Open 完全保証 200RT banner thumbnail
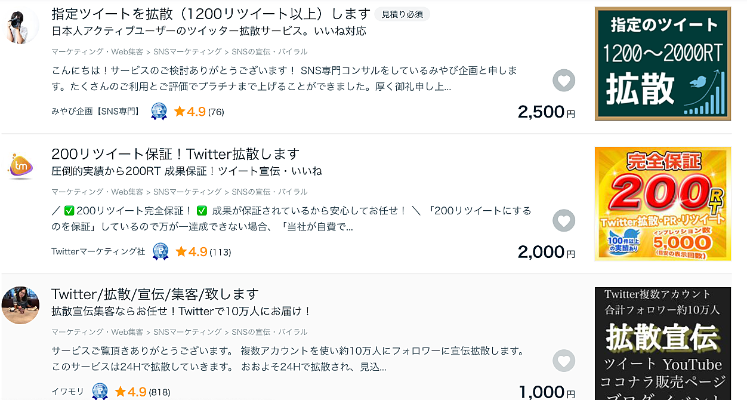The image size is (747, 400). click(663, 204)
